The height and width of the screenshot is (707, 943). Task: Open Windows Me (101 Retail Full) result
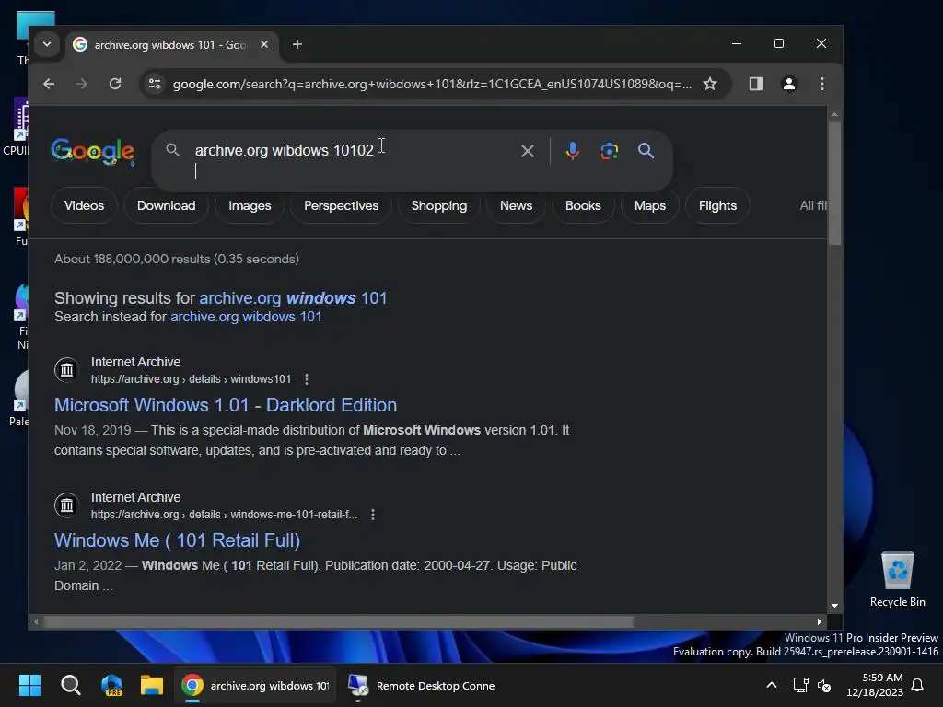click(x=177, y=540)
